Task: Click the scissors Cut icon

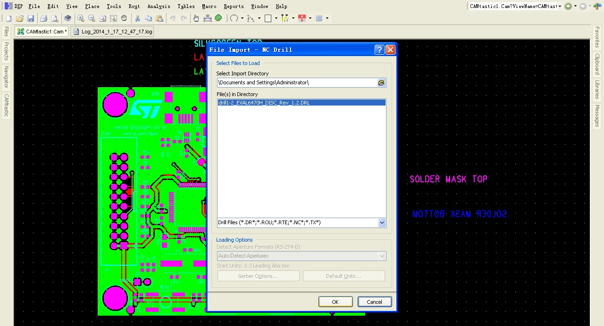Action: (x=137, y=18)
